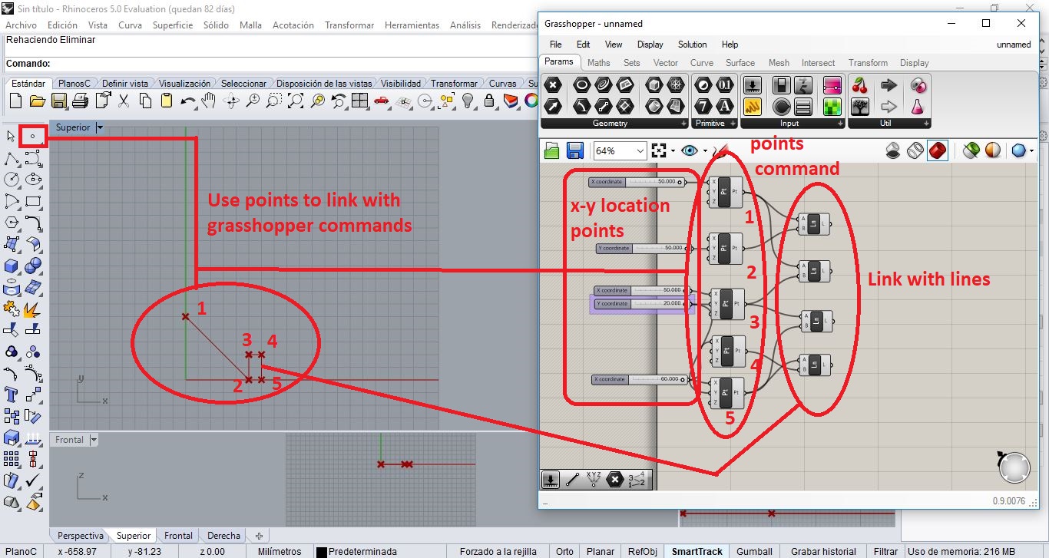Click the Grasshopper open file icon
Image resolution: width=1049 pixels, height=558 pixels.
[x=551, y=150]
